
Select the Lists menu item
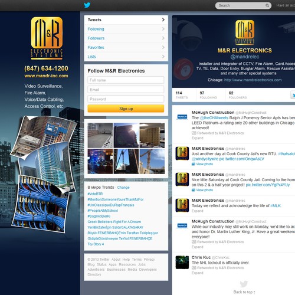click(x=126, y=57)
